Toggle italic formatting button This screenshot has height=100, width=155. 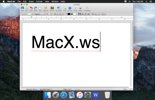tap(58, 14)
